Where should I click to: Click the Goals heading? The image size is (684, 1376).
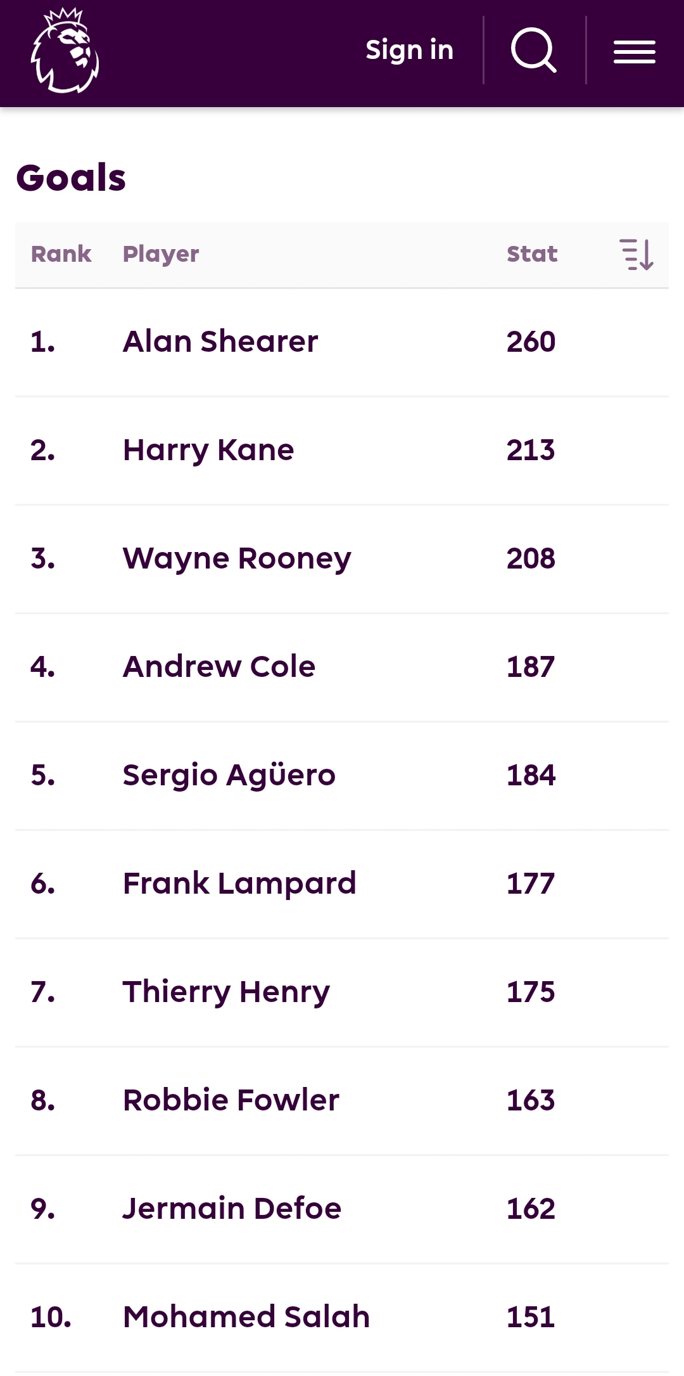pyautogui.click(x=71, y=177)
